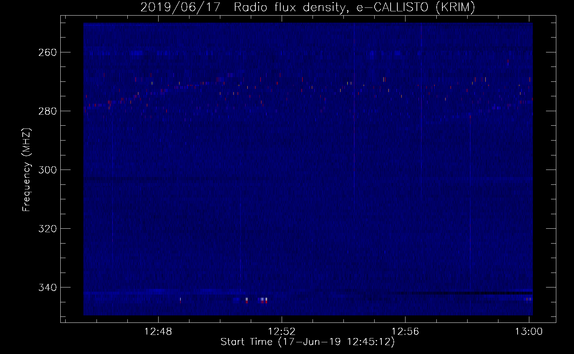Click the 'Start Time (17-Jun-19 12:45:12)' axis label
Screen dimensions: 574x354
307,342
